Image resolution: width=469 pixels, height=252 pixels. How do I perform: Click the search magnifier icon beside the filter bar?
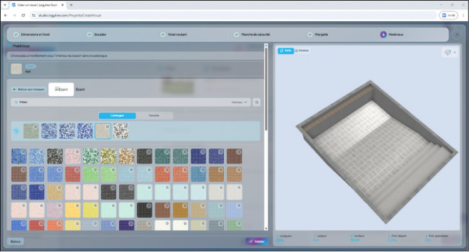tap(256, 102)
